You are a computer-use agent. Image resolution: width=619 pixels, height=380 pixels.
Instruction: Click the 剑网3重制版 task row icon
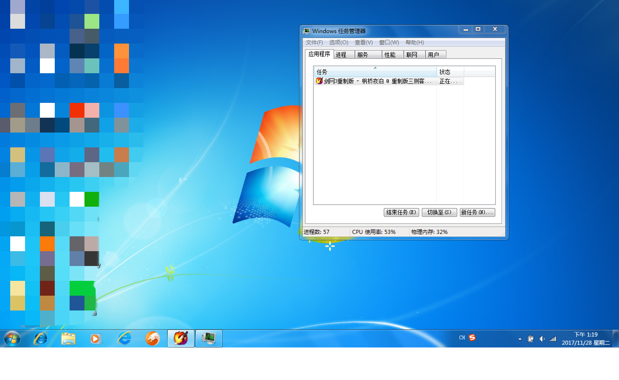[x=319, y=81]
